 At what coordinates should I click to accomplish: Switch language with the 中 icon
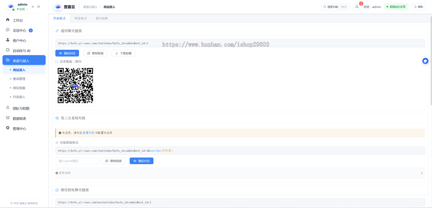[x=33, y=7]
